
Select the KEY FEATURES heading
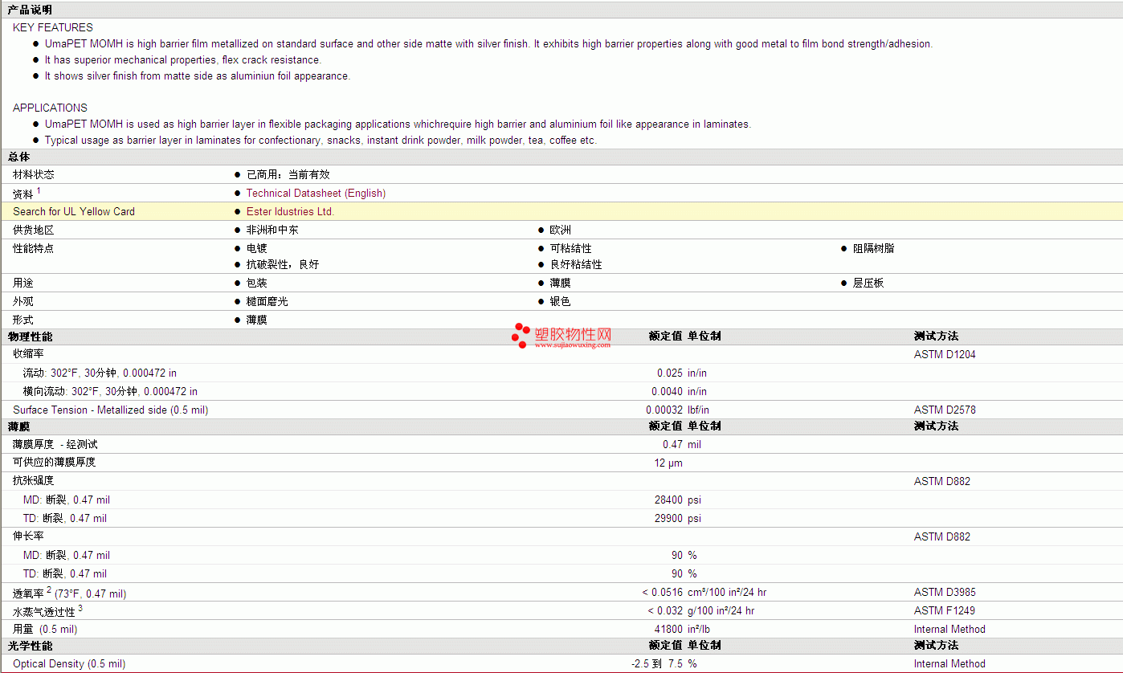pos(53,27)
